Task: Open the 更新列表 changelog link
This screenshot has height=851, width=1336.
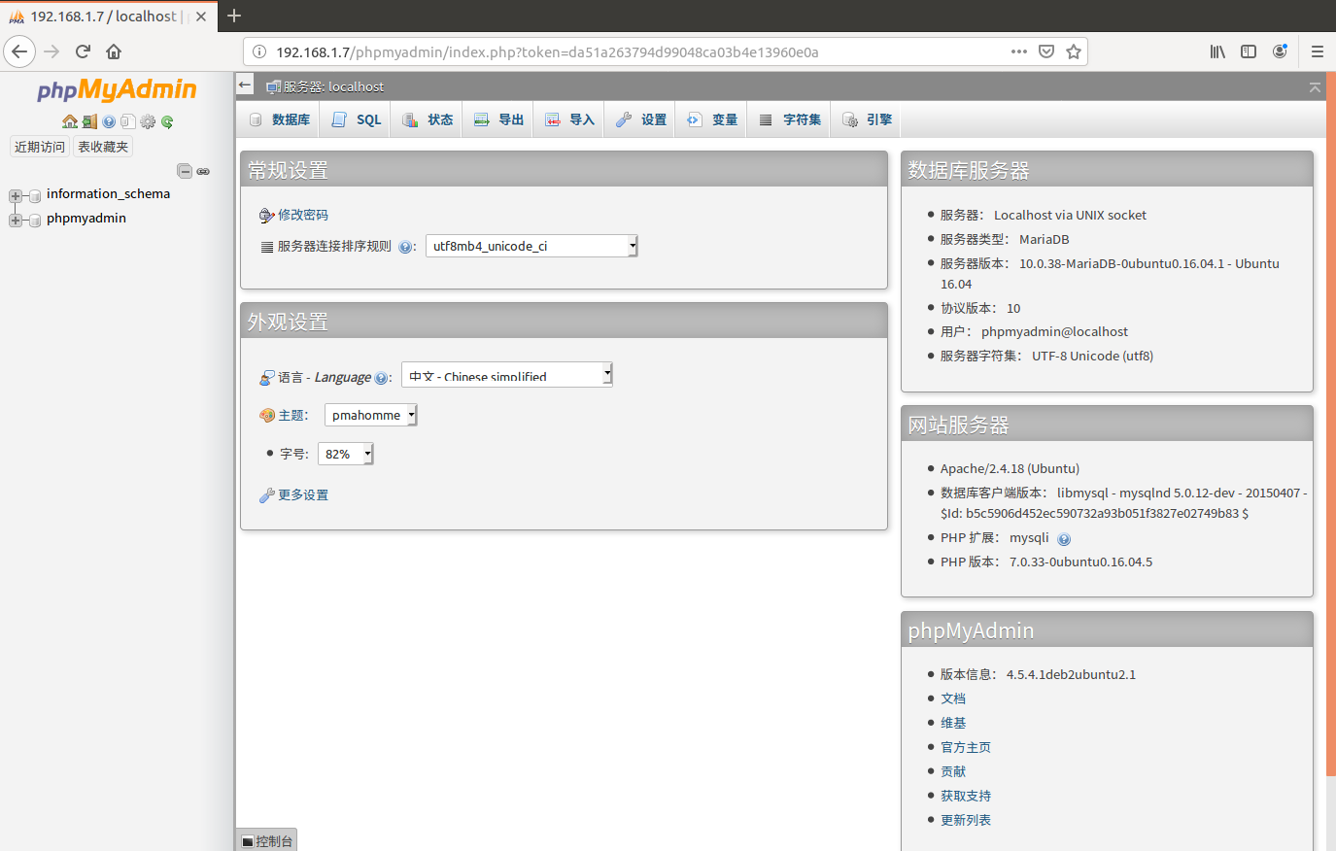Action: pyautogui.click(x=966, y=820)
